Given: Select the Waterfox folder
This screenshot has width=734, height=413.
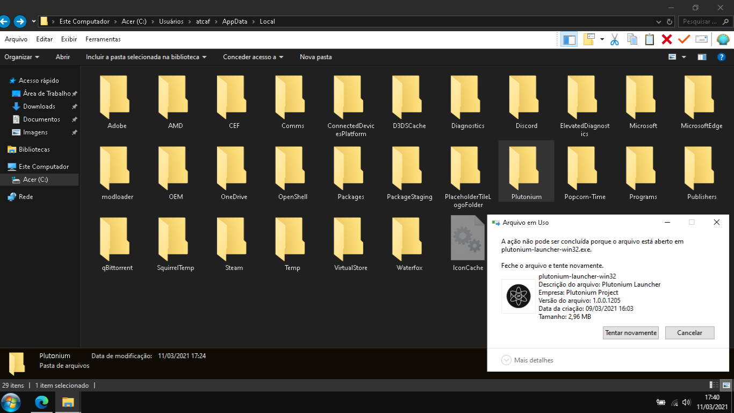Looking at the screenshot, I should pos(409,244).
